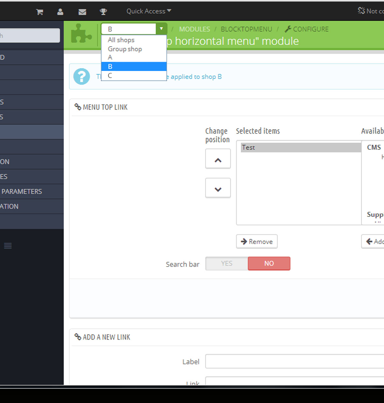
Task: Collapse sidebar with the hamburger lines icon
Action: coord(8,246)
